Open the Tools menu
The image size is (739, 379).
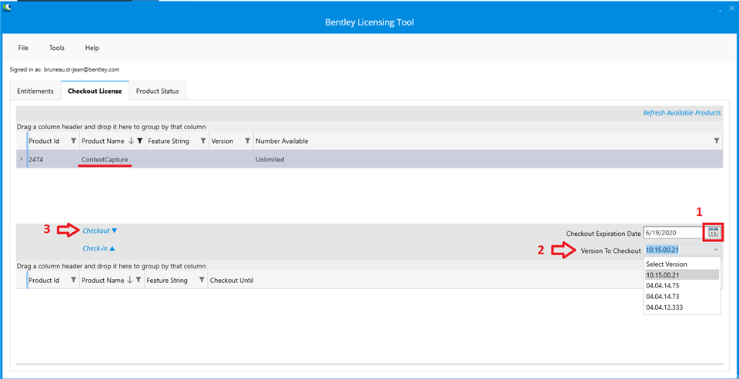point(56,48)
